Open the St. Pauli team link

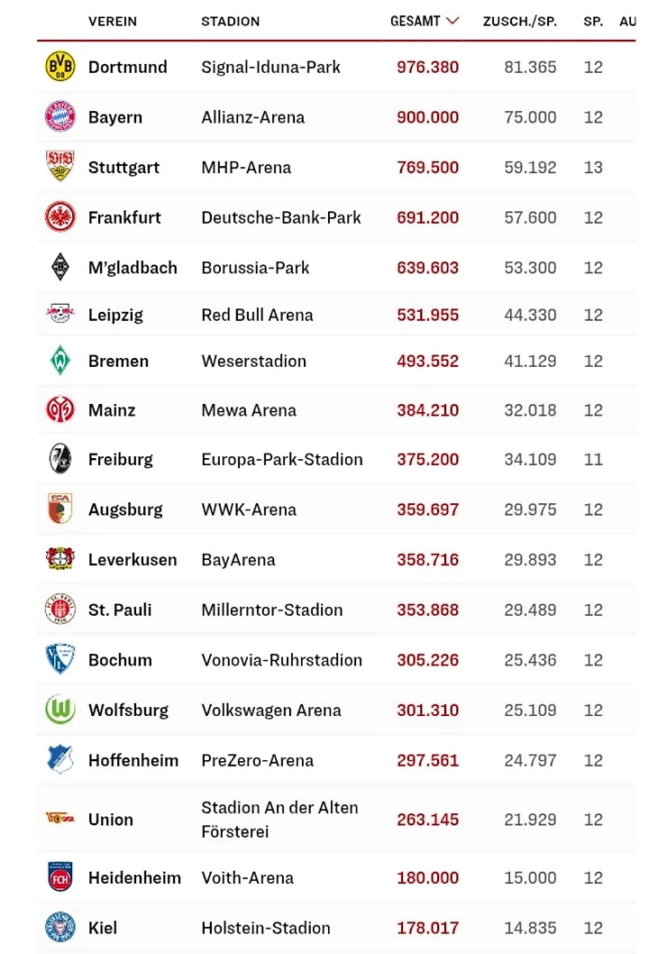pyautogui.click(x=120, y=610)
